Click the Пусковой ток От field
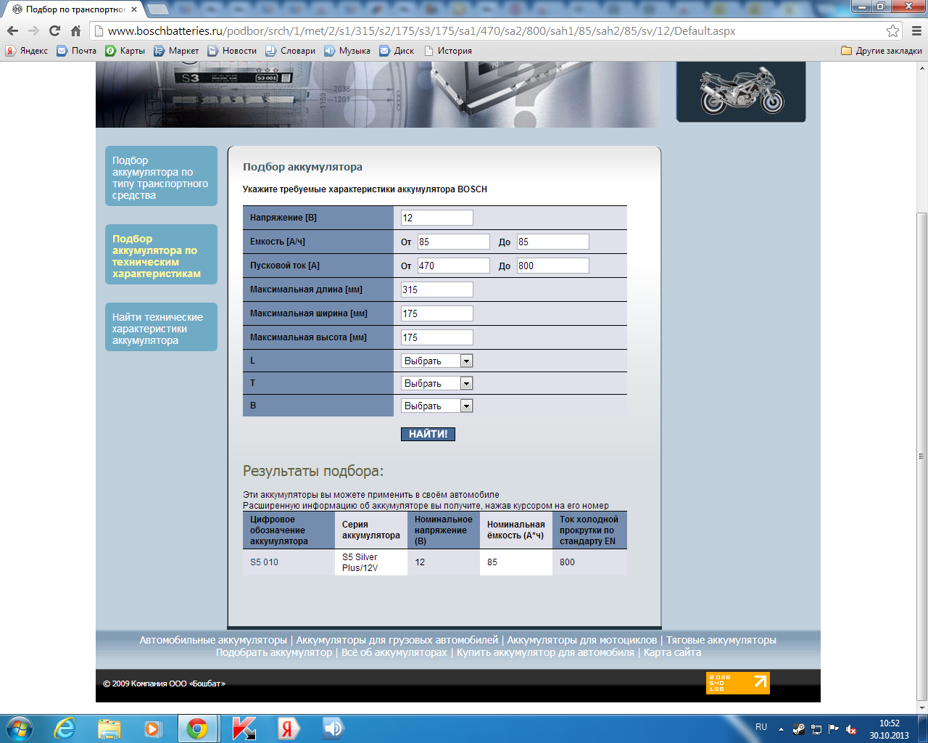The image size is (928, 743). click(454, 266)
